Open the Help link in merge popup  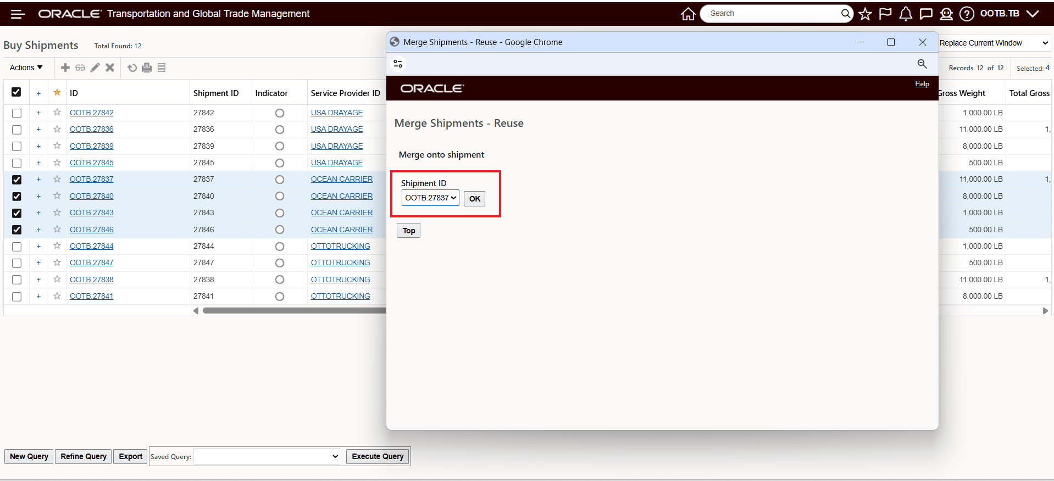point(922,84)
